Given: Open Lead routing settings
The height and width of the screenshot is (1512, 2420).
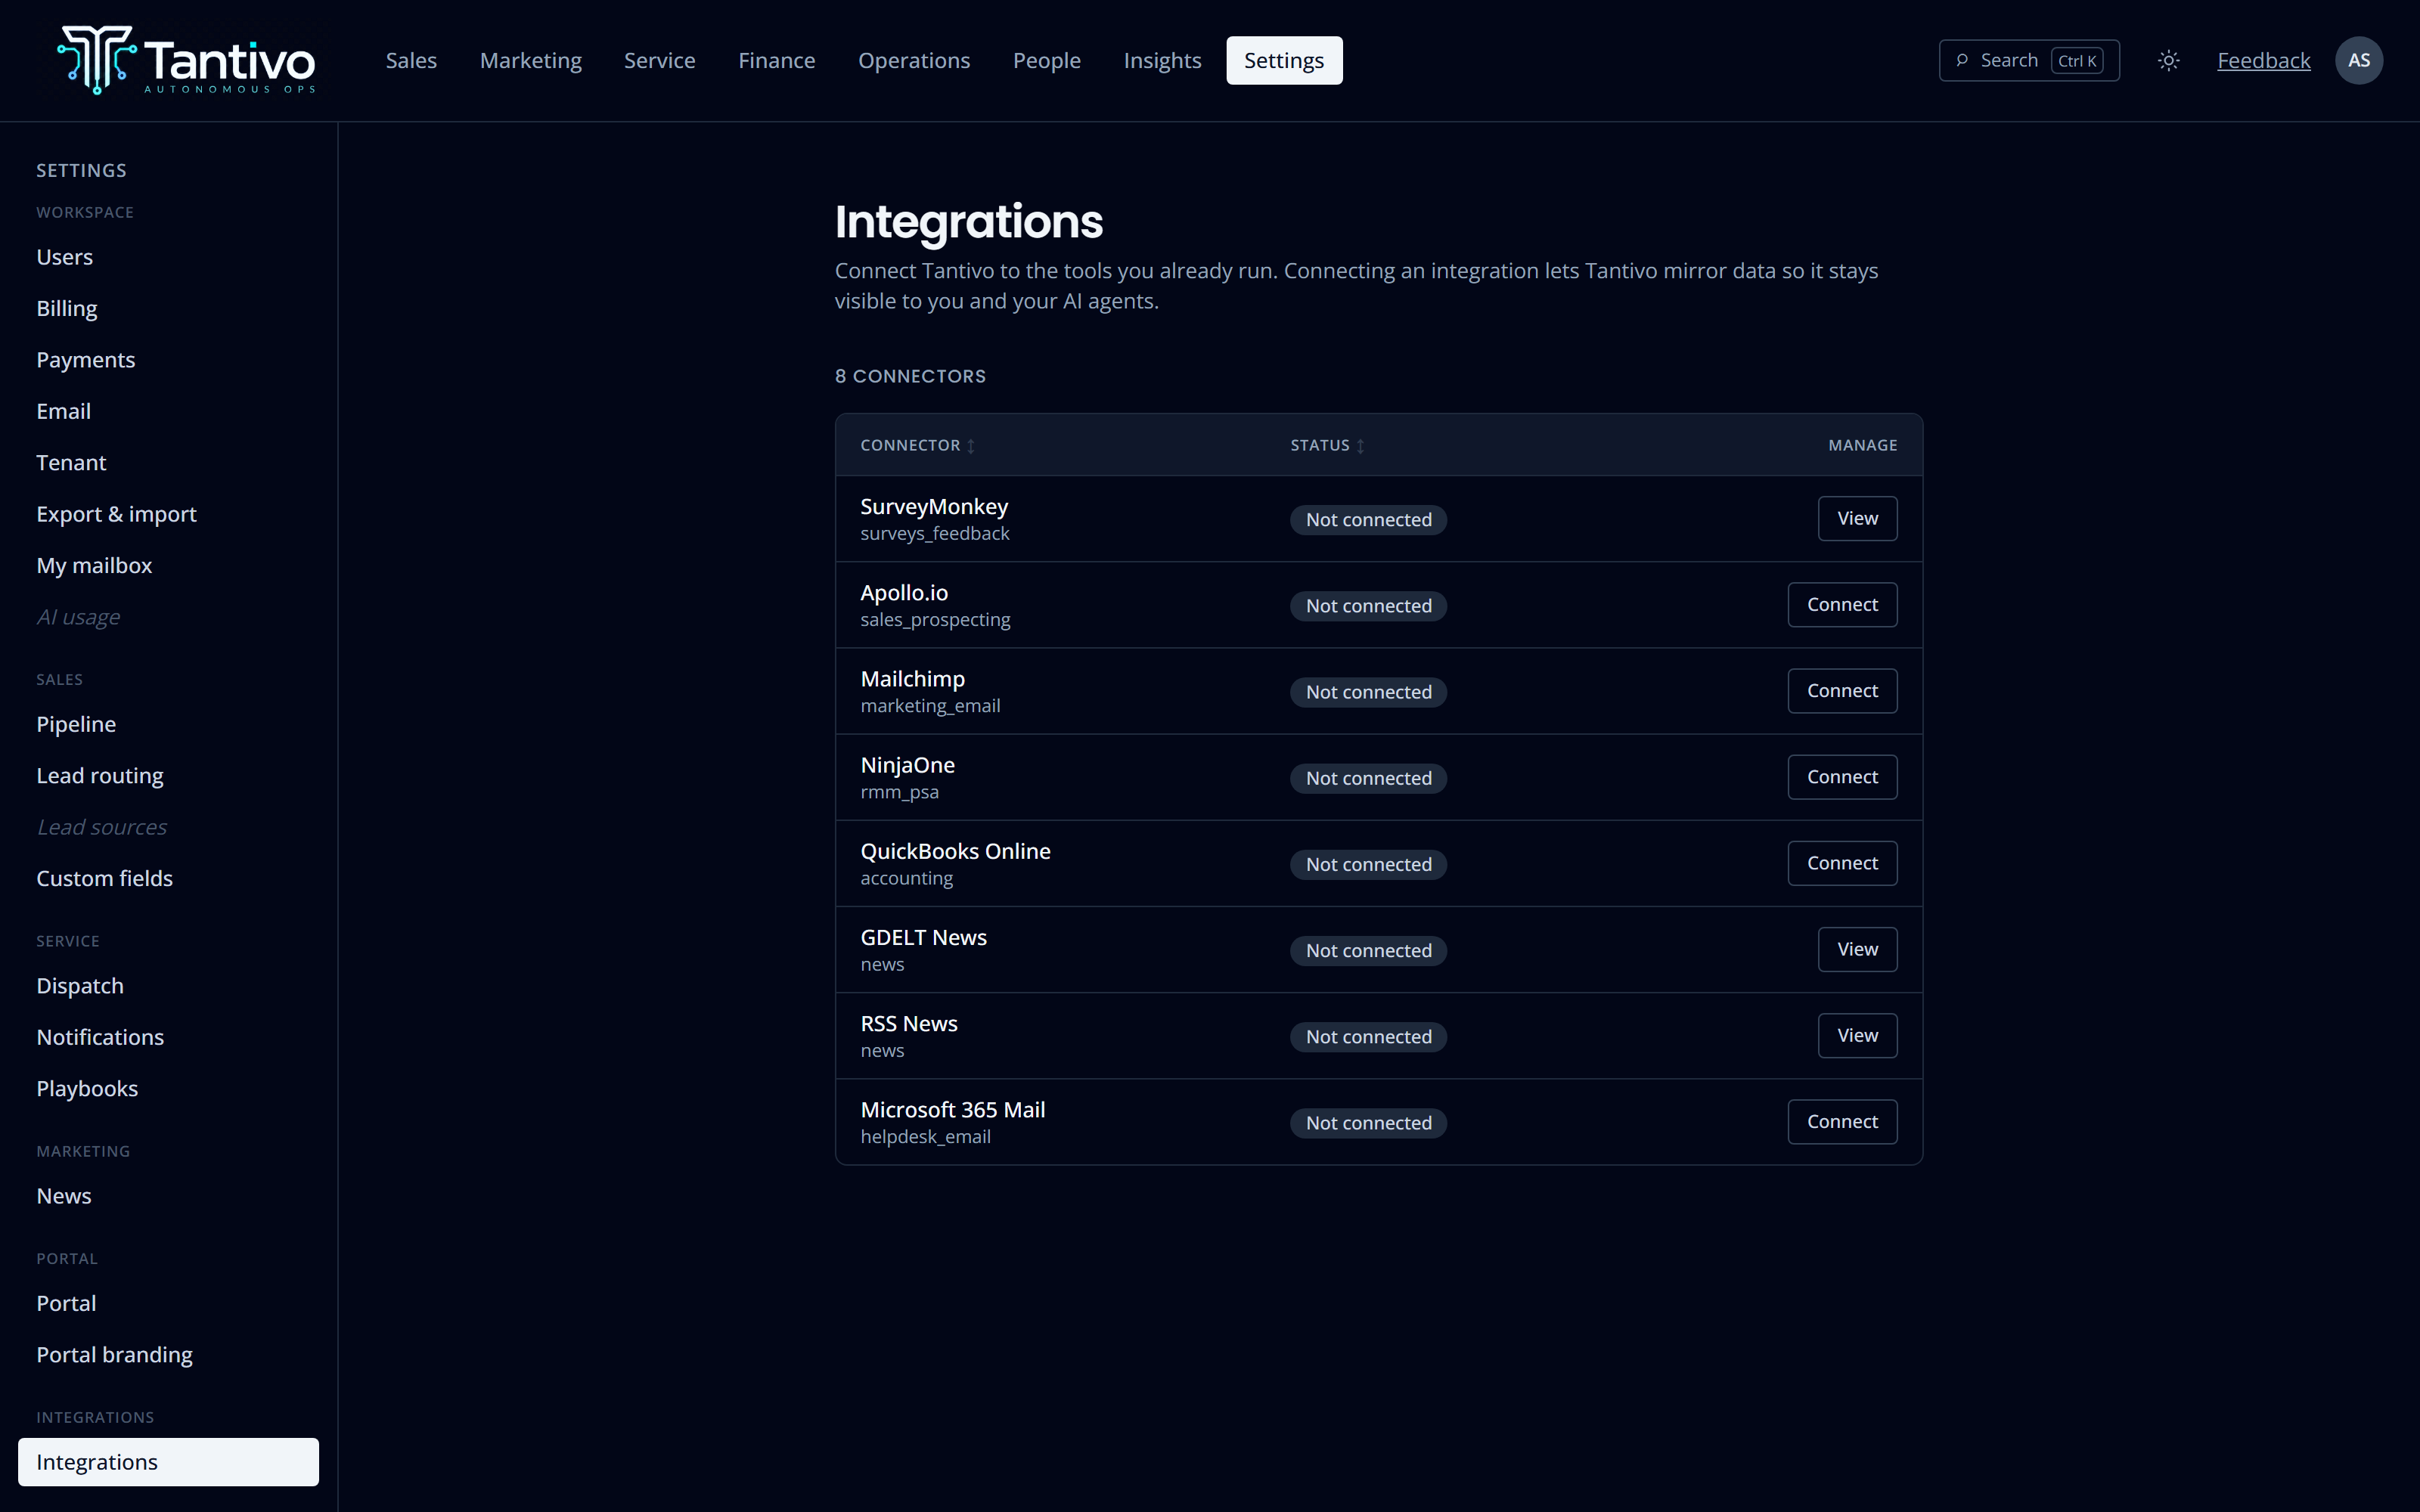Looking at the screenshot, I should pyautogui.click(x=168, y=775).
